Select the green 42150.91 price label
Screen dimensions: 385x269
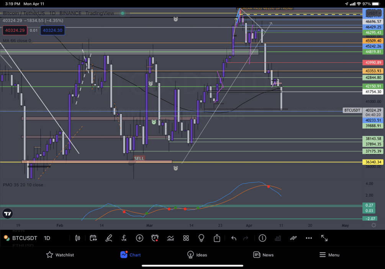tap(373, 86)
